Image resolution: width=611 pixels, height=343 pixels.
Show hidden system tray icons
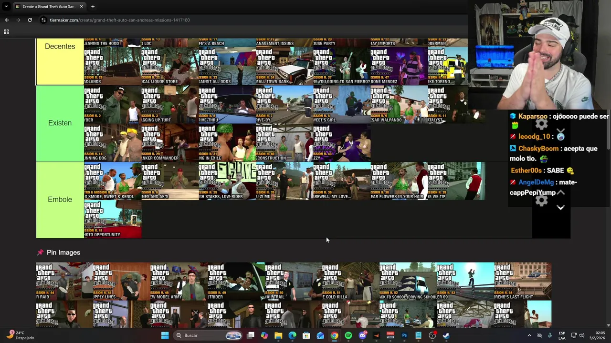pos(529,335)
